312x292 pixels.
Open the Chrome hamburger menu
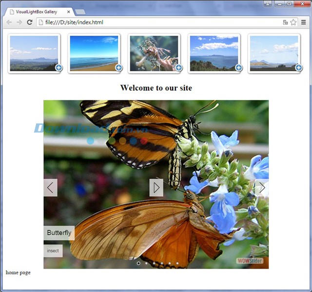[x=303, y=22]
